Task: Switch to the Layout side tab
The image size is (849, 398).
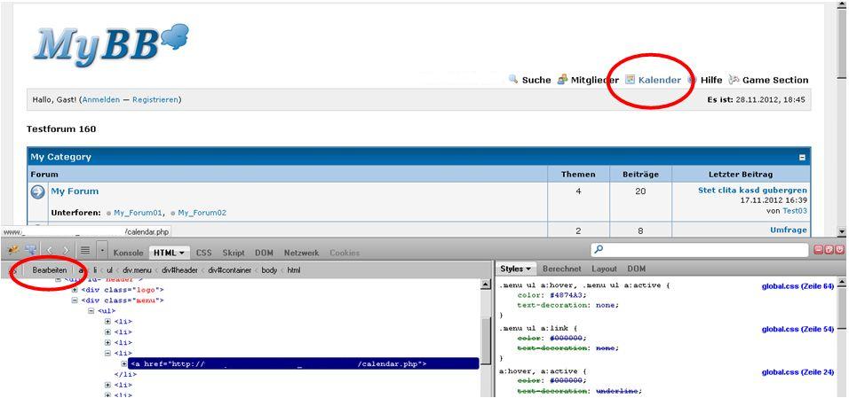Action: [x=604, y=269]
